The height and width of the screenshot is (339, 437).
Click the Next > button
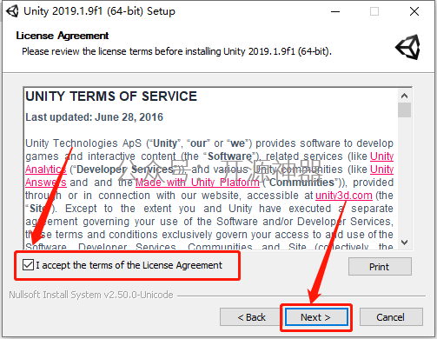[316, 317]
